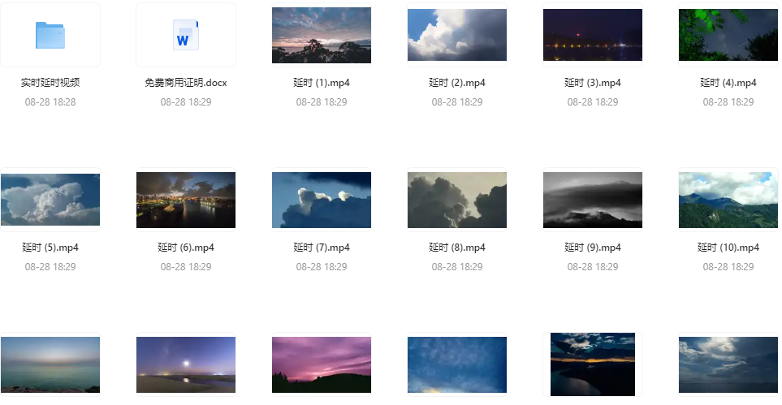The image size is (782, 405).
Task: Select the purple-pink sunset sky thumbnail
Action: click(322, 365)
